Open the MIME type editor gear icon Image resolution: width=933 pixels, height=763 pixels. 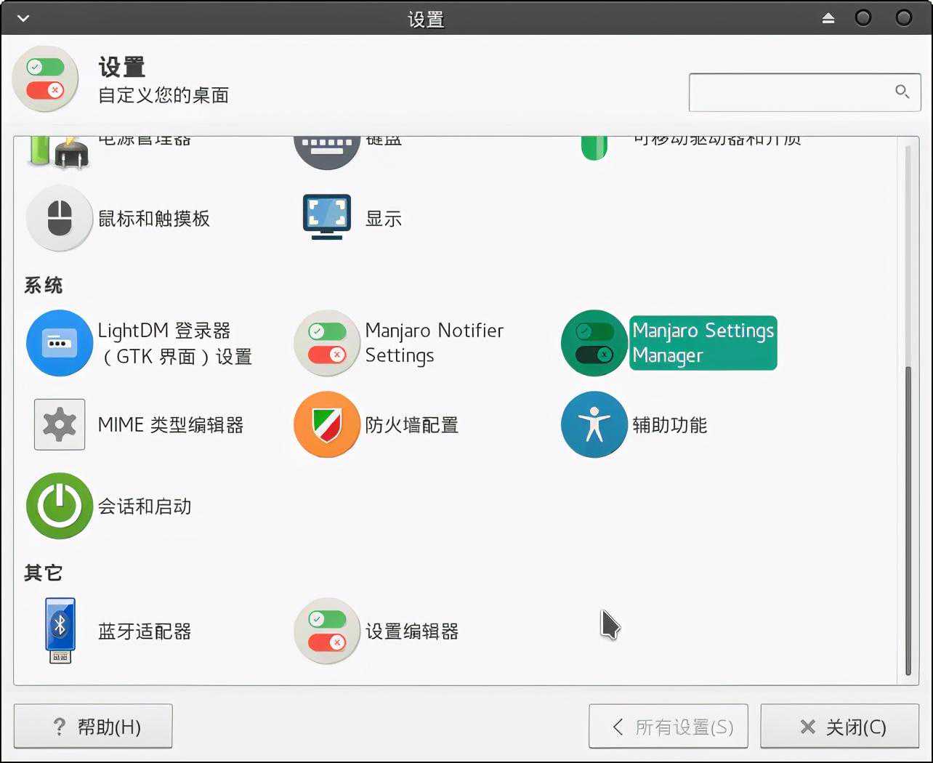(60, 424)
